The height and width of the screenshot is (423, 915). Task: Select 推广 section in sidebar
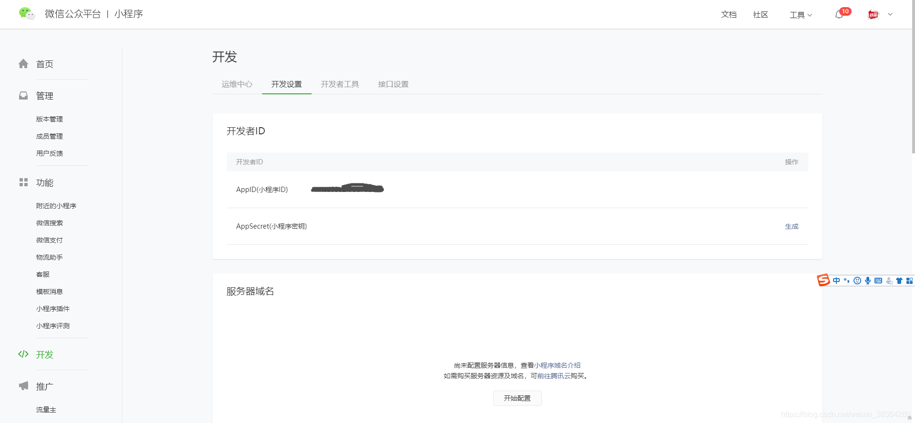point(45,387)
